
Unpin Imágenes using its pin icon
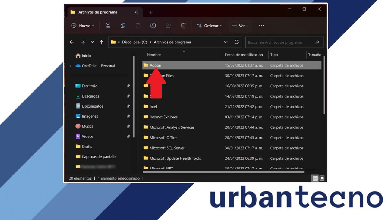(x=128, y=116)
